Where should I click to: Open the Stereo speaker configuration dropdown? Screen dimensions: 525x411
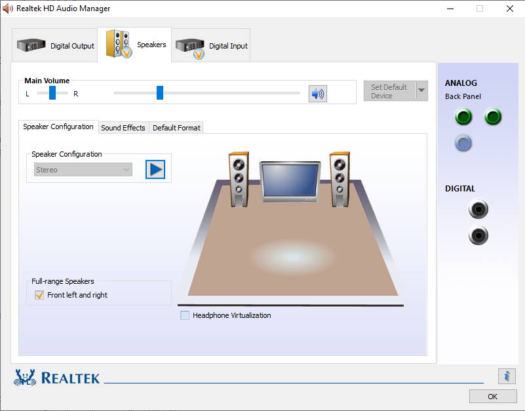[x=83, y=170]
